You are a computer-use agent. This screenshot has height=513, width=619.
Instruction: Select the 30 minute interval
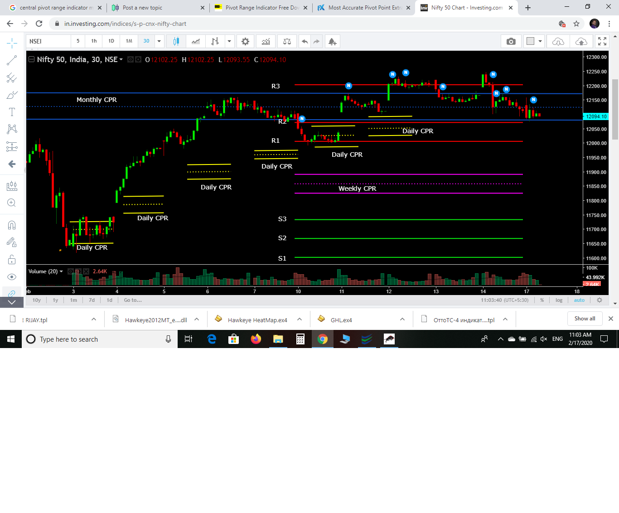146,41
